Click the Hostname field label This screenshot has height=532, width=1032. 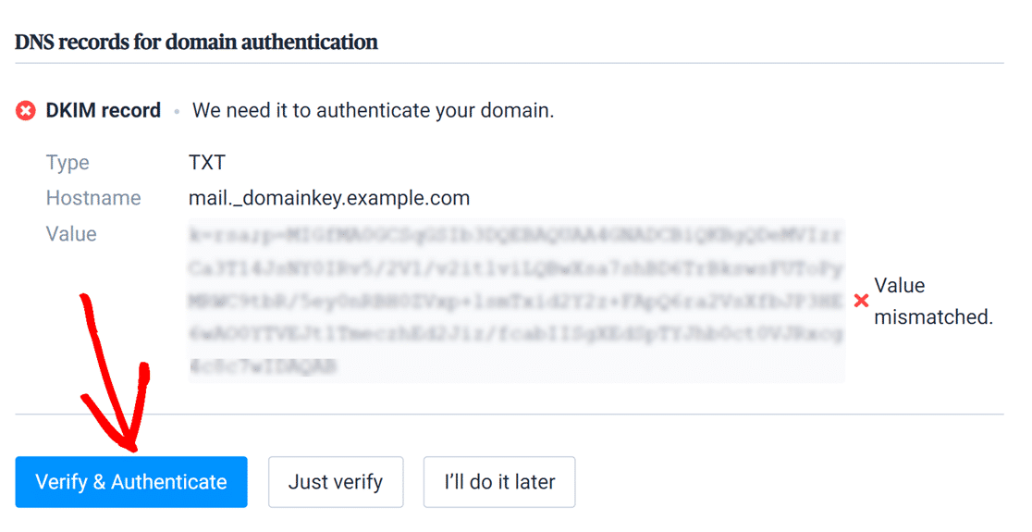pyautogui.click(x=93, y=198)
